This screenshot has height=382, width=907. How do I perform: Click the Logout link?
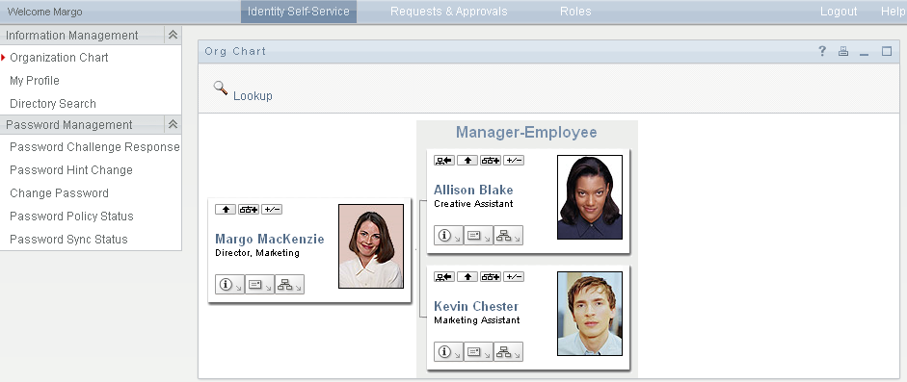click(839, 12)
